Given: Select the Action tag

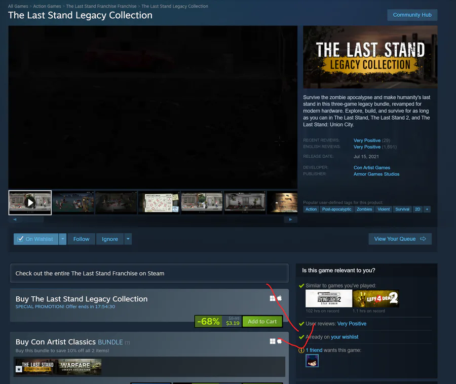Looking at the screenshot, I should point(311,210).
